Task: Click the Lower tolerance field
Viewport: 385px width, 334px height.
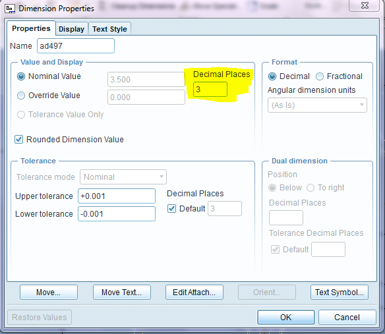Action: (x=117, y=213)
